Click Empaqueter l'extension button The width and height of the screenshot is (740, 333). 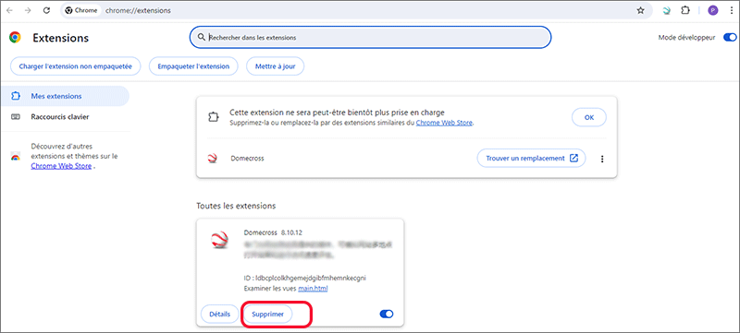click(x=193, y=66)
